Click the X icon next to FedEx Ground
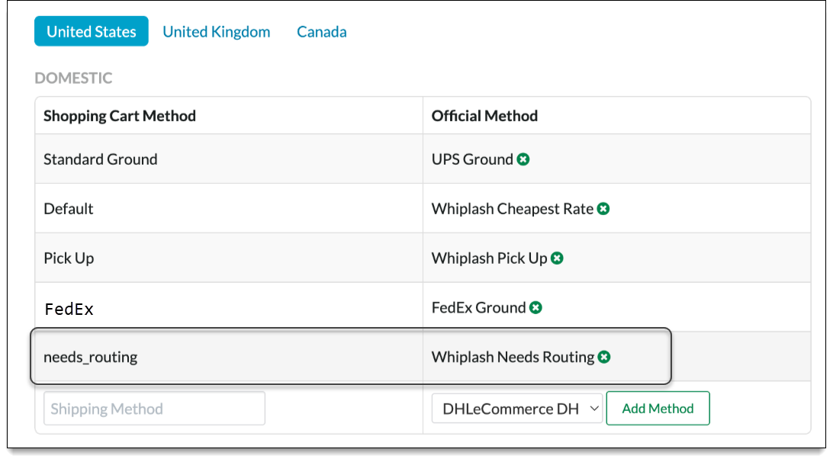 pyautogui.click(x=535, y=307)
